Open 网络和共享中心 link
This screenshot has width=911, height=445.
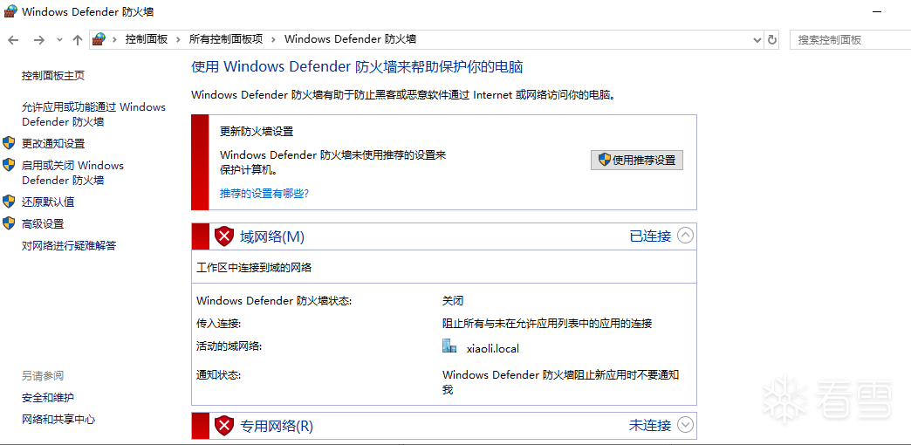click(58, 420)
